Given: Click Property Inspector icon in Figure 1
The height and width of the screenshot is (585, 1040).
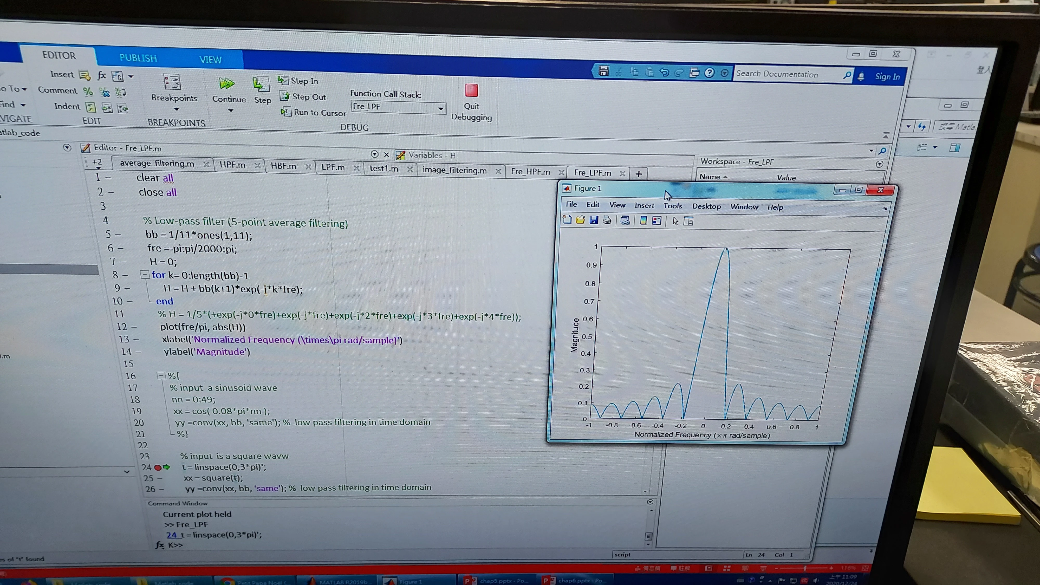Looking at the screenshot, I should [688, 221].
